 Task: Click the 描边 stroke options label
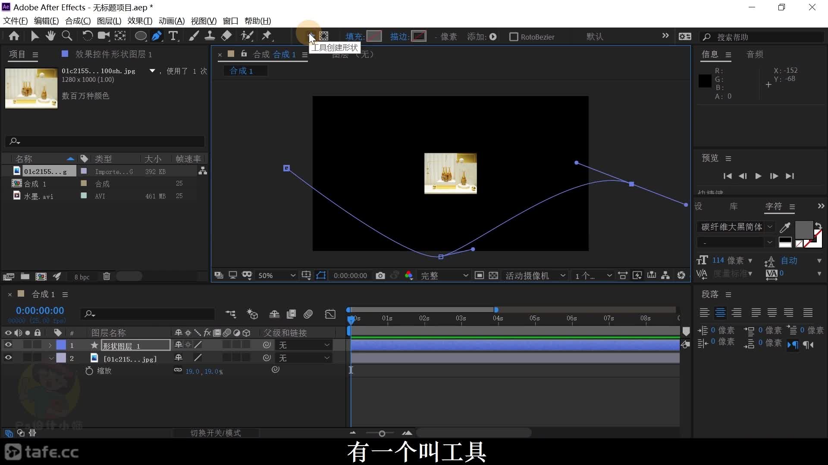399,37
